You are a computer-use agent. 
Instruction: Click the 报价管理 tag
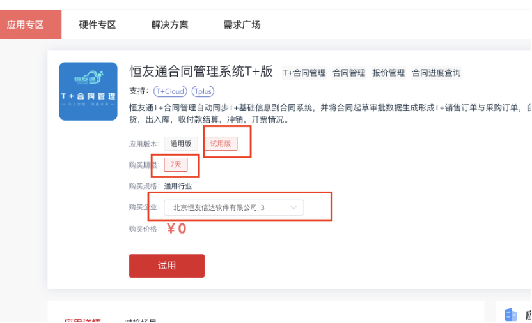(x=389, y=73)
